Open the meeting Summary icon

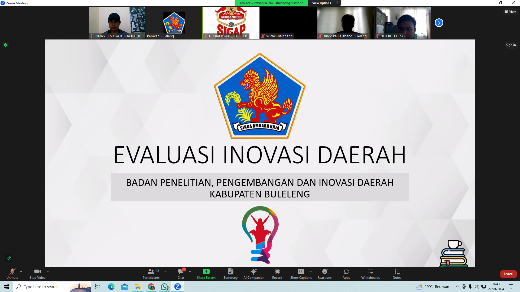230,274
